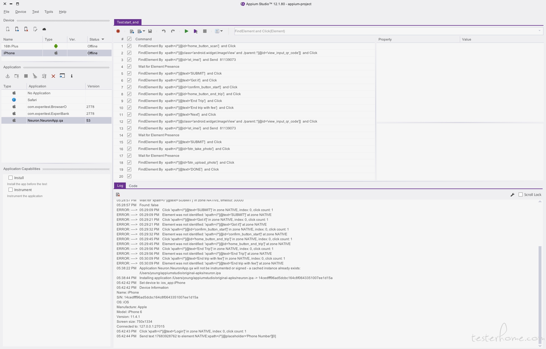Click the stop application square icon
Image resolution: width=546 pixels, height=349 pixels.
pos(26,76)
